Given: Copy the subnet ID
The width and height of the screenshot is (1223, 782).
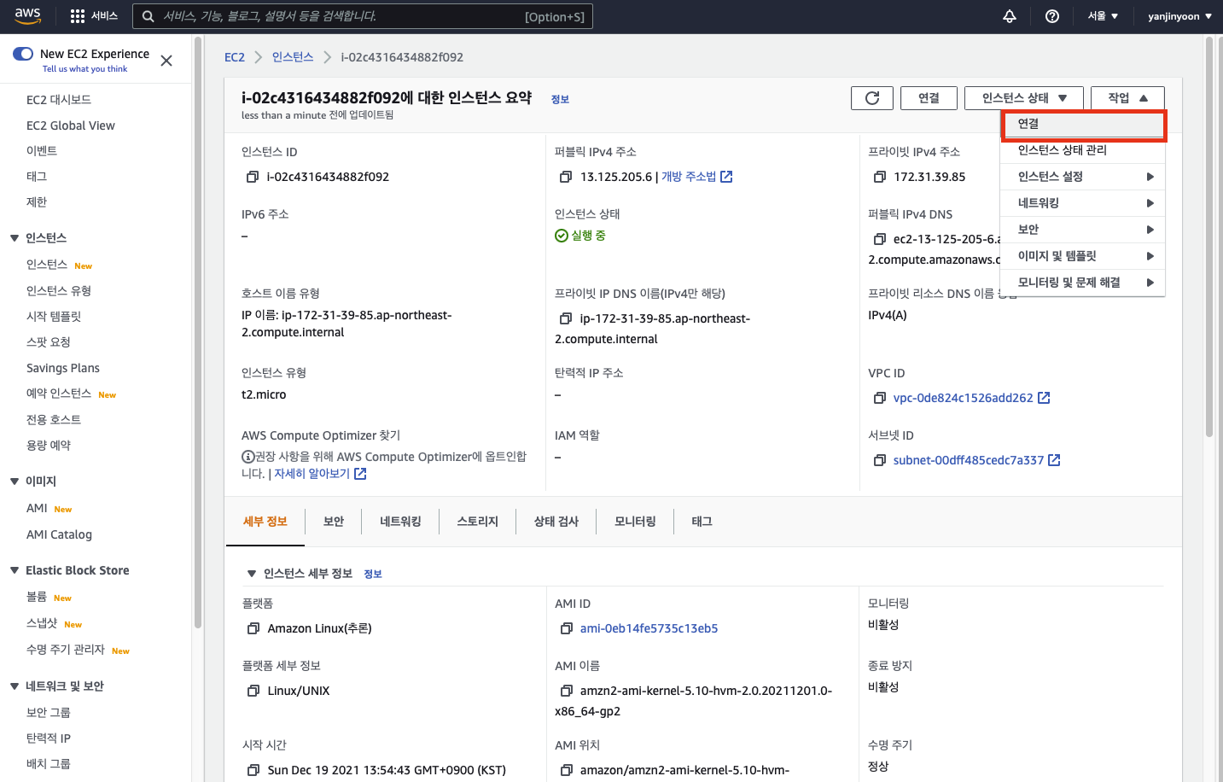Looking at the screenshot, I should click(x=880, y=460).
